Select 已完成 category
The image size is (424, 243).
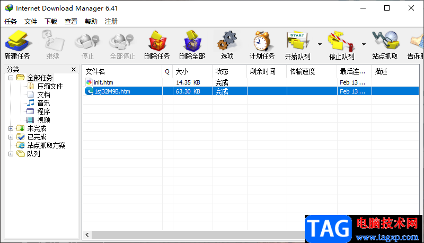[x=37, y=137]
